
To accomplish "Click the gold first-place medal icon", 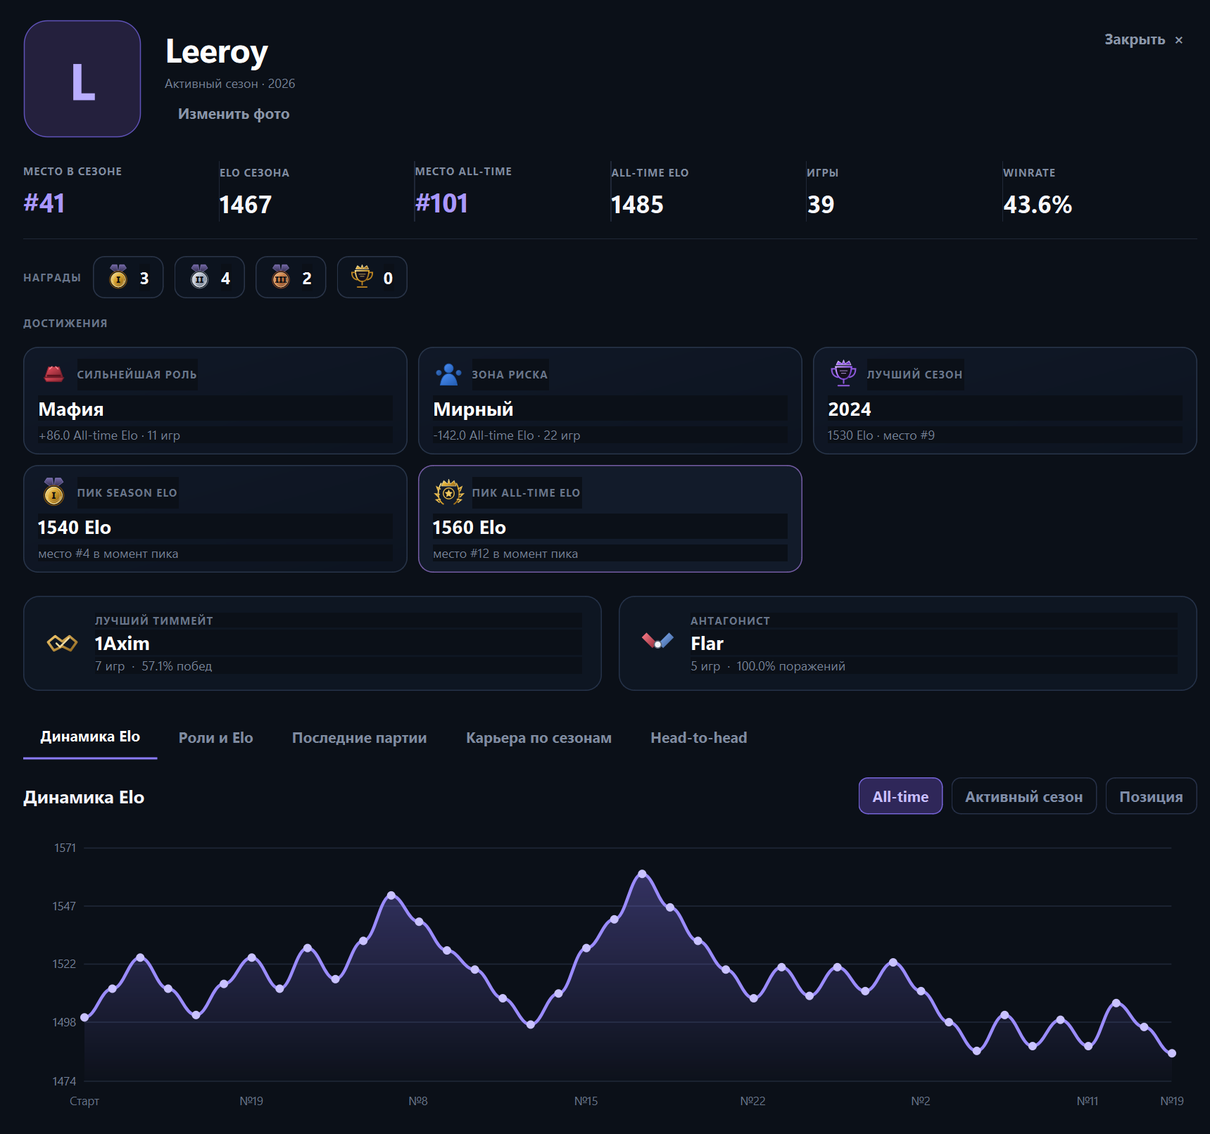I will point(118,276).
